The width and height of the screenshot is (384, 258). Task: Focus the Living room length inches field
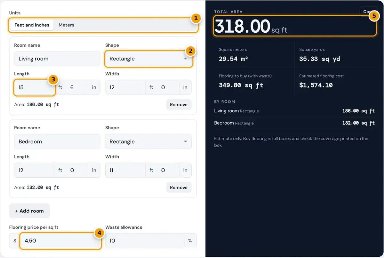pyautogui.click(x=77, y=87)
